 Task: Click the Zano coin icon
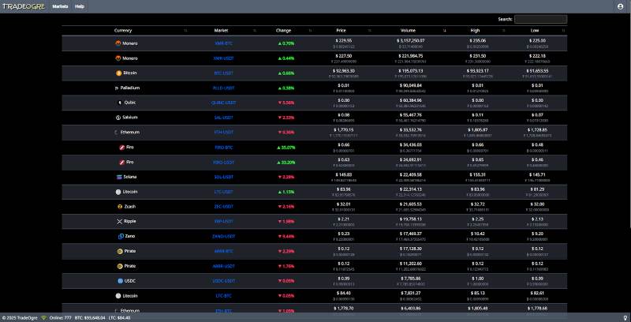[x=120, y=236]
